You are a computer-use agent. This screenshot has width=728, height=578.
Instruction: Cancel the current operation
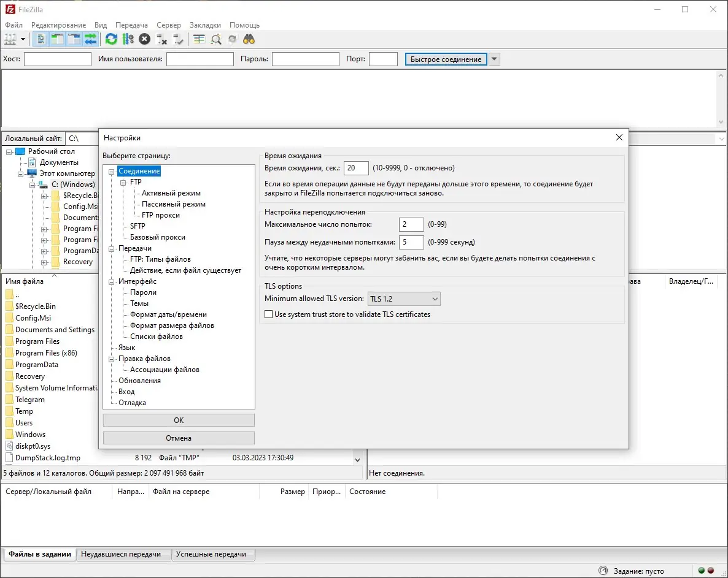coord(144,39)
